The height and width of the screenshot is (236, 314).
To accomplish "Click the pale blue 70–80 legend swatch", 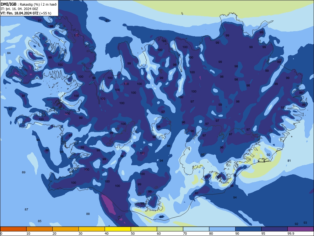I will pyautogui.click(x=196, y=229).
